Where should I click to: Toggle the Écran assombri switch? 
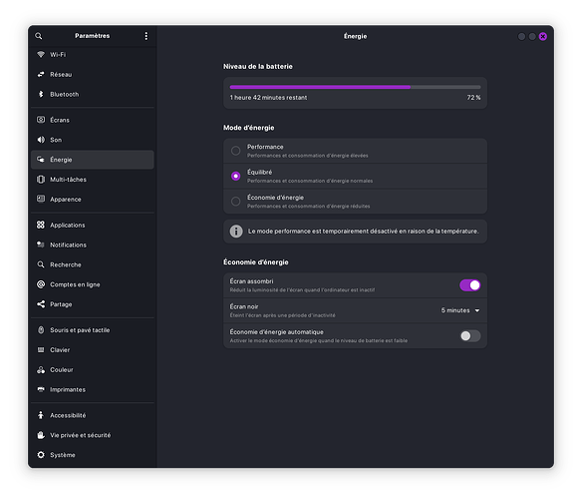coord(470,285)
